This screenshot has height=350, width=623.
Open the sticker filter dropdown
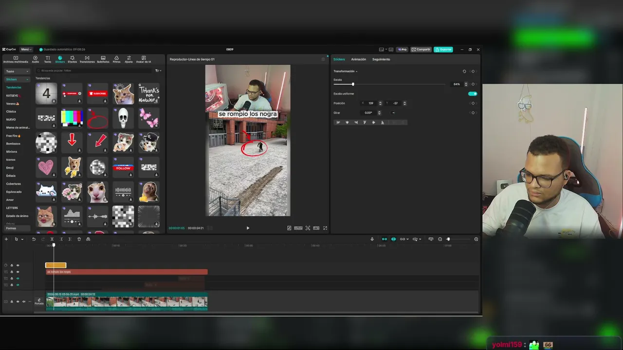158,70
